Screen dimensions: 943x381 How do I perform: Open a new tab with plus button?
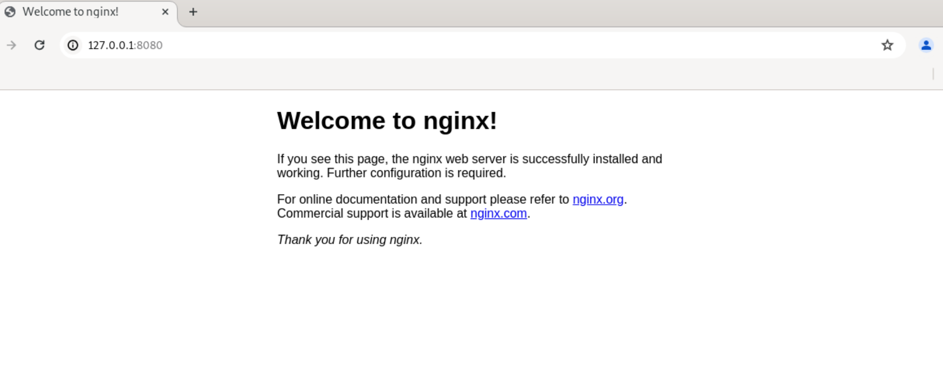(x=193, y=12)
